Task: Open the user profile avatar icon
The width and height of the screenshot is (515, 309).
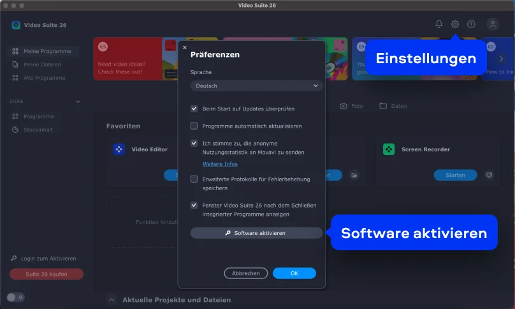Action: coord(493,24)
